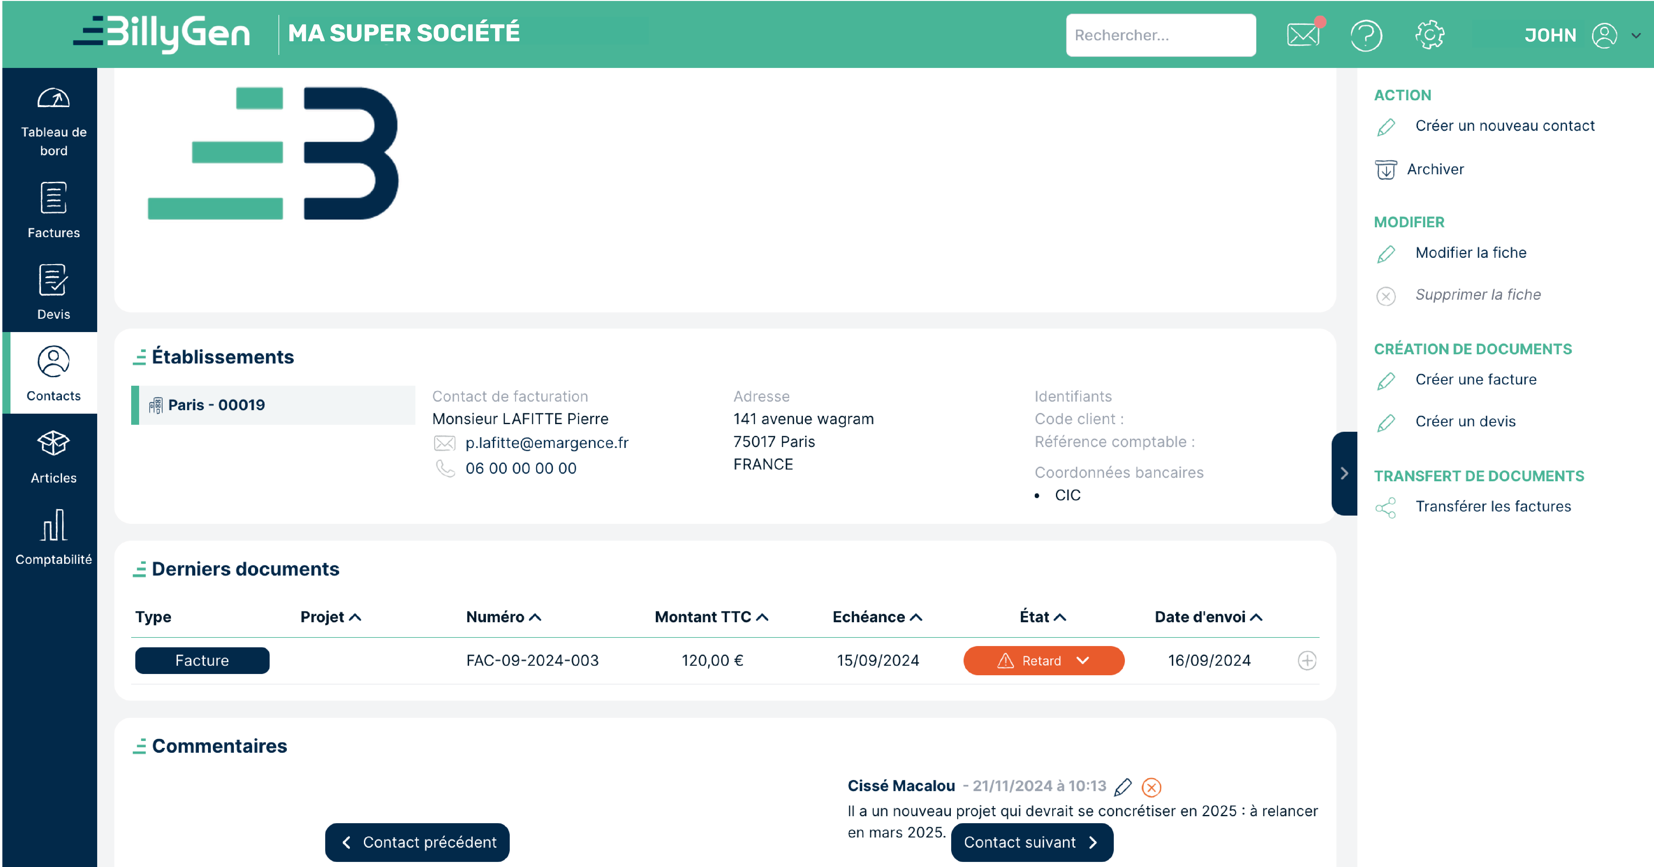Image resolution: width=1654 pixels, height=867 pixels.
Task: Open Factures in the sidebar
Action: 53,210
